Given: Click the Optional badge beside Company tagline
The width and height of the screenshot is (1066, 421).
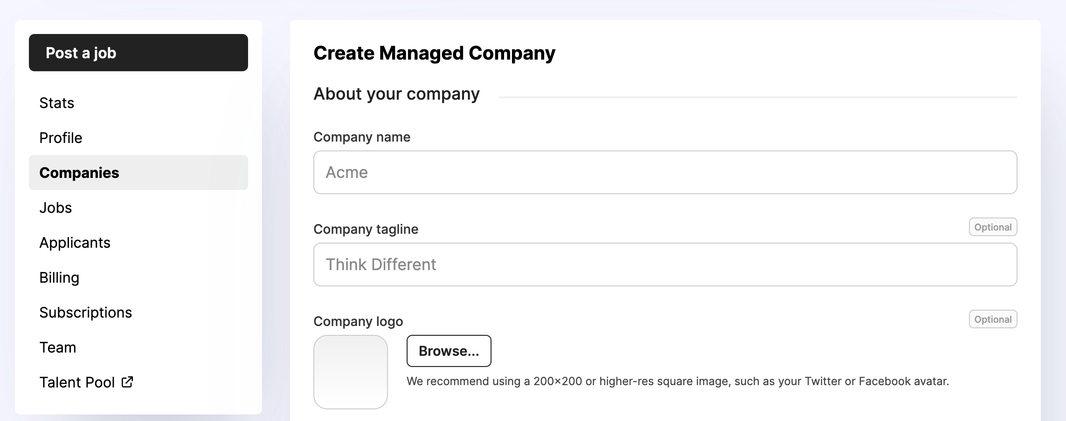Looking at the screenshot, I should (x=993, y=227).
